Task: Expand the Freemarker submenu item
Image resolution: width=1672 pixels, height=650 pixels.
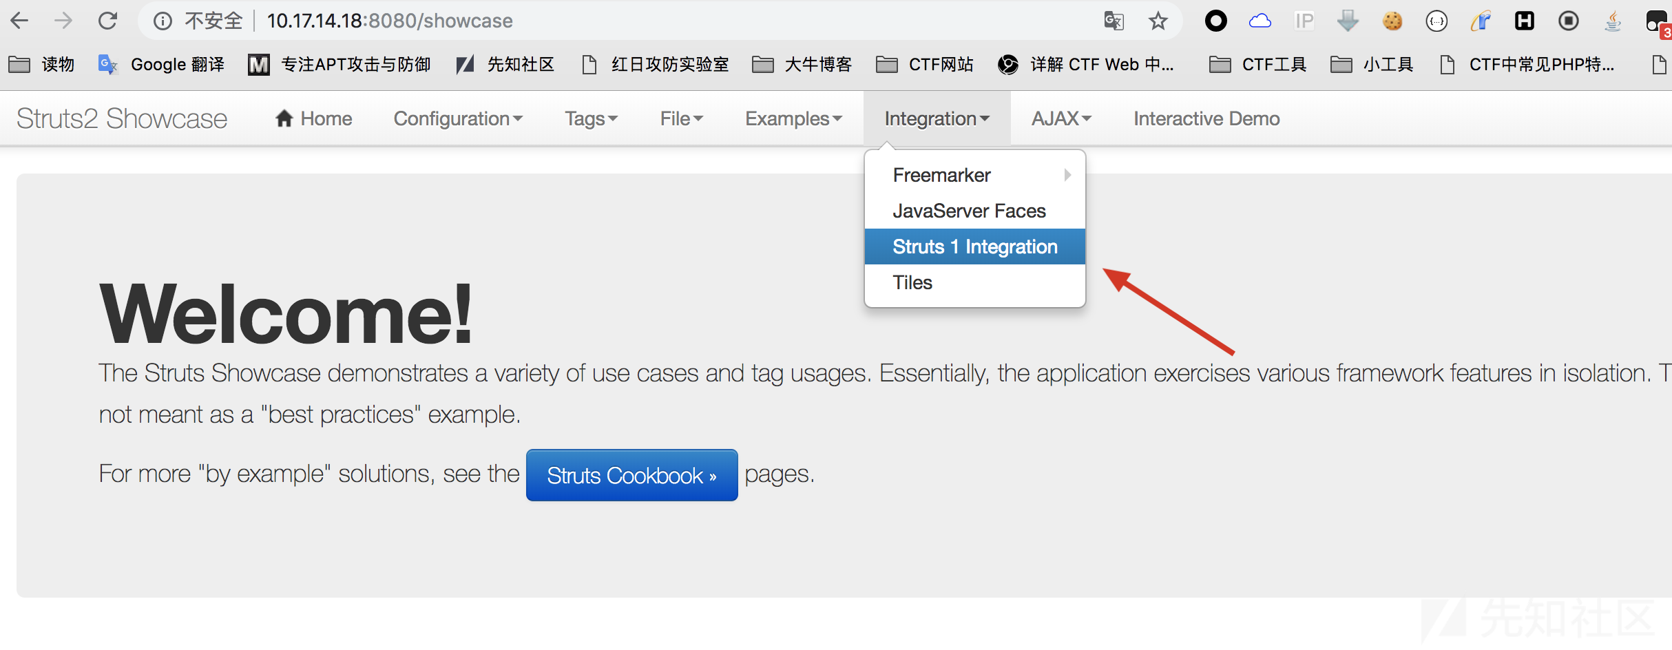Action: pos(975,175)
